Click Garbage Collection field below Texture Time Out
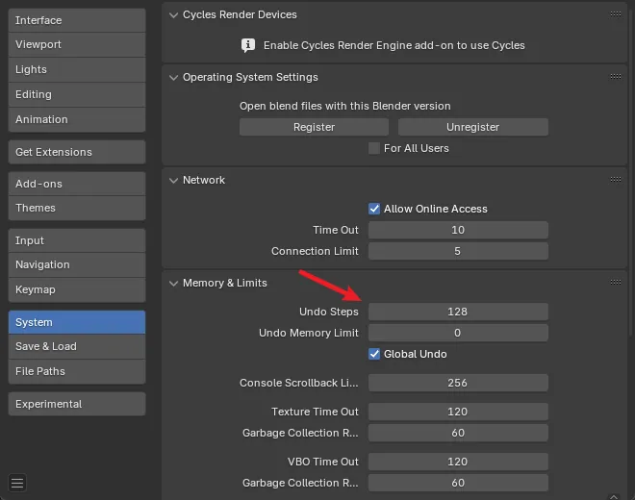Viewport: 635px width, 500px height. coord(458,433)
